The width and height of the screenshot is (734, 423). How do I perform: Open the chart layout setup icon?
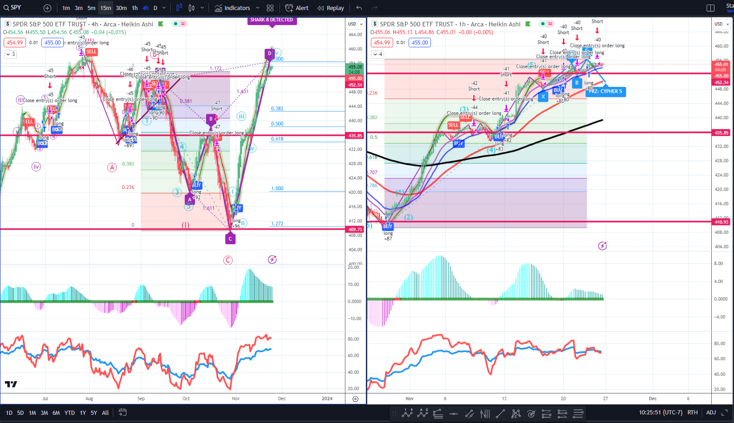(710, 8)
